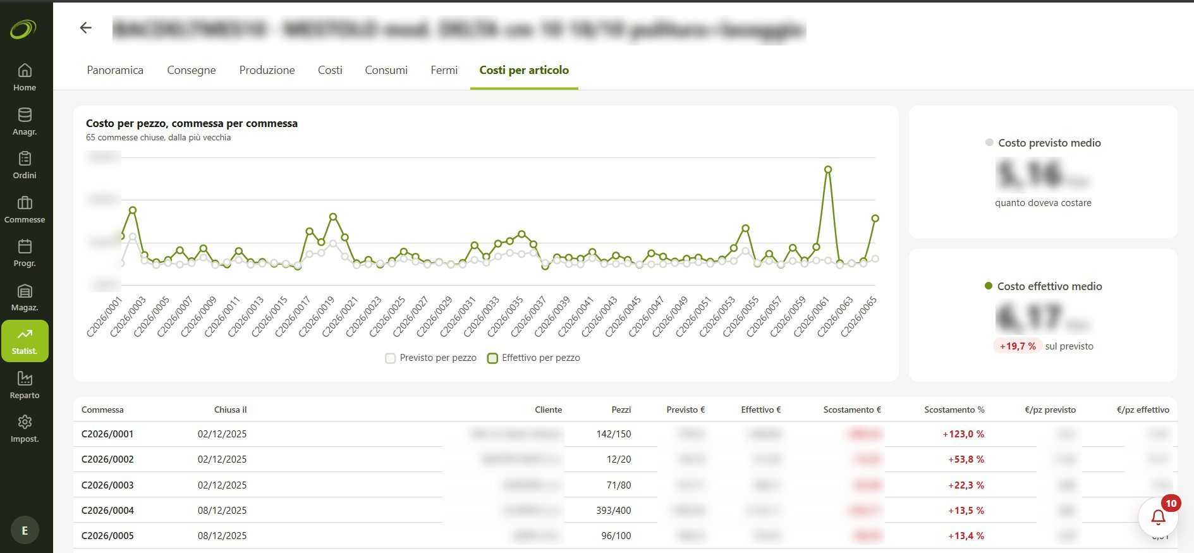Viewport: 1194px width, 553px height.
Task: Open order row C2026/0005
Action: [625, 535]
